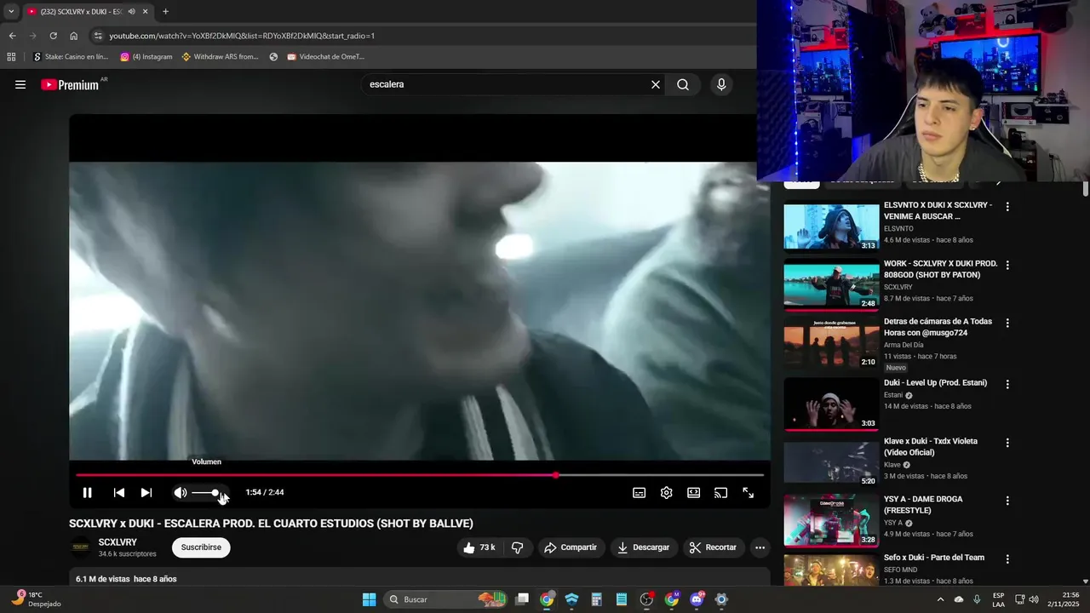Cast the video to a TV

pos(721,493)
